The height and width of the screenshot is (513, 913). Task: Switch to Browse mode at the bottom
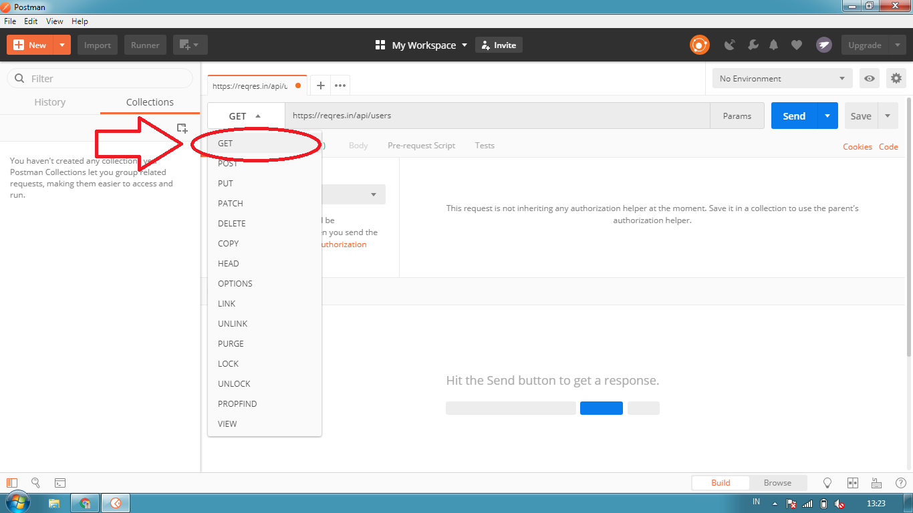[x=778, y=482]
